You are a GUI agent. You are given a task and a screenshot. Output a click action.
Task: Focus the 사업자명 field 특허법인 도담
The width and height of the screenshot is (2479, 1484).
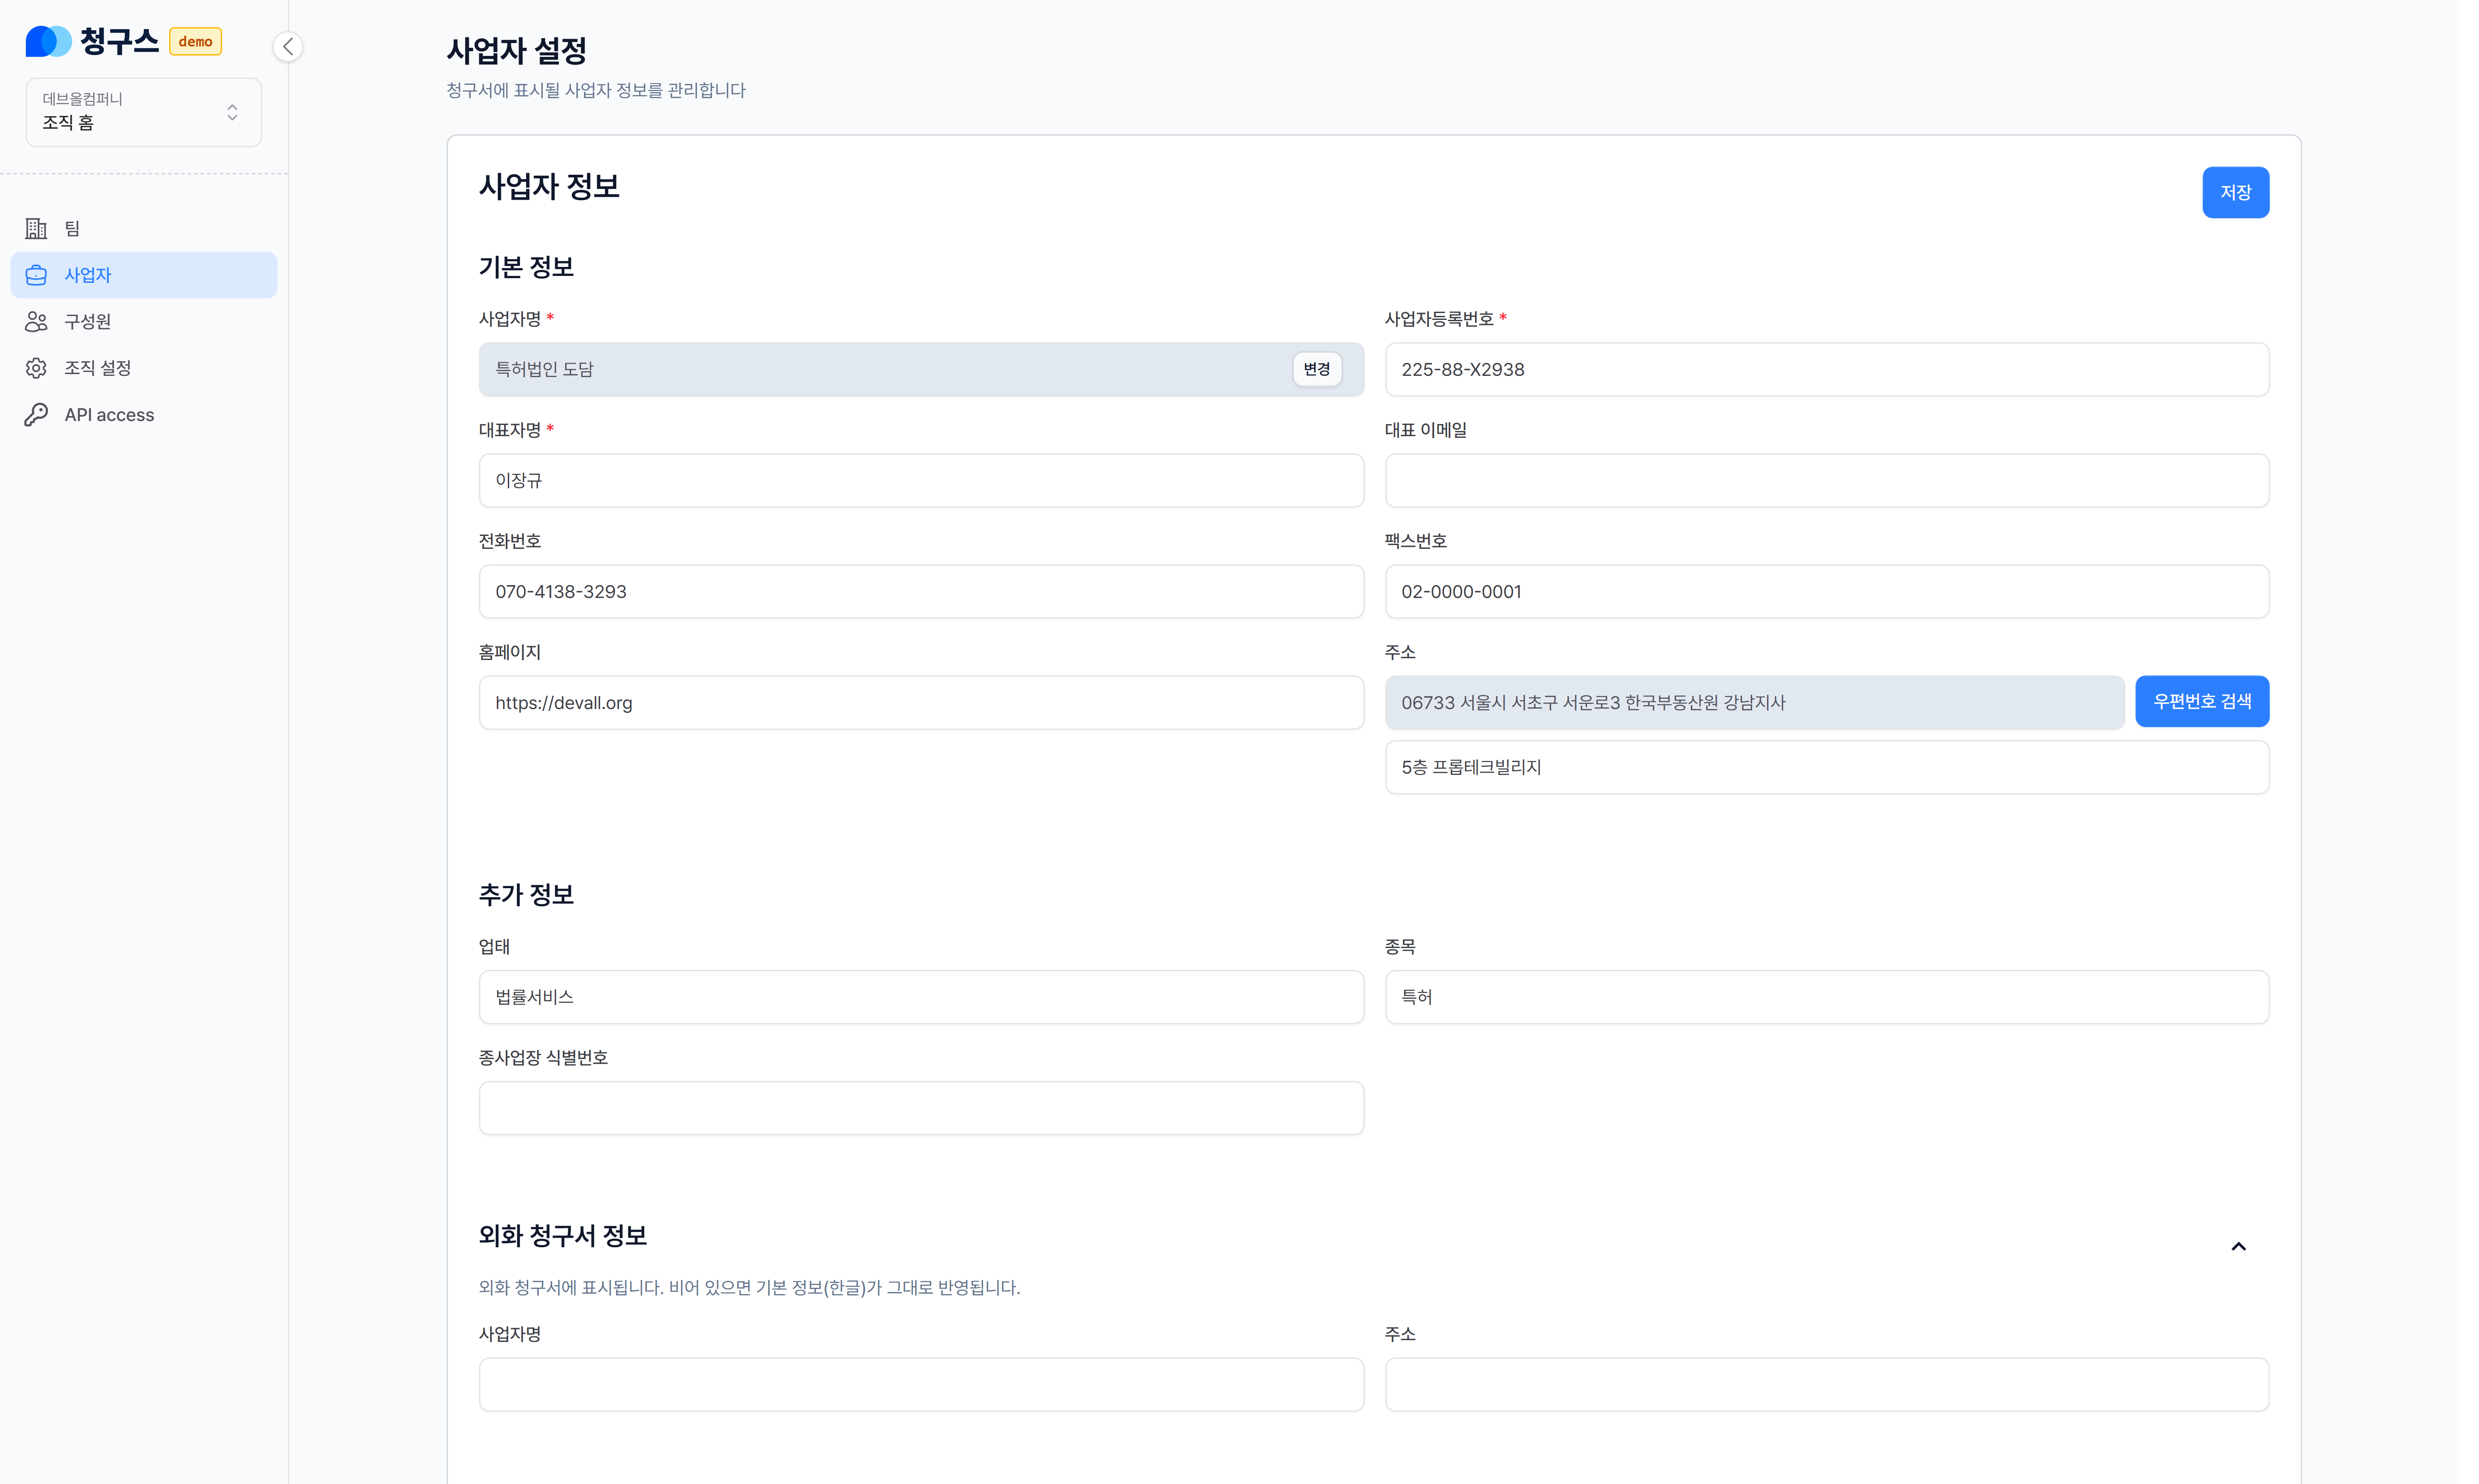pyautogui.click(x=921, y=370)
